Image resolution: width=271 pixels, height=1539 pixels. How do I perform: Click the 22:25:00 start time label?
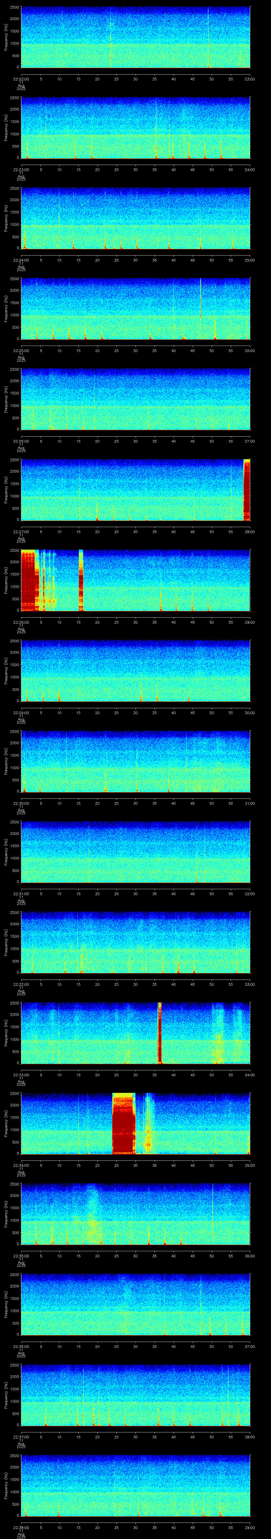pyautogui.click(x=21, y=351)
